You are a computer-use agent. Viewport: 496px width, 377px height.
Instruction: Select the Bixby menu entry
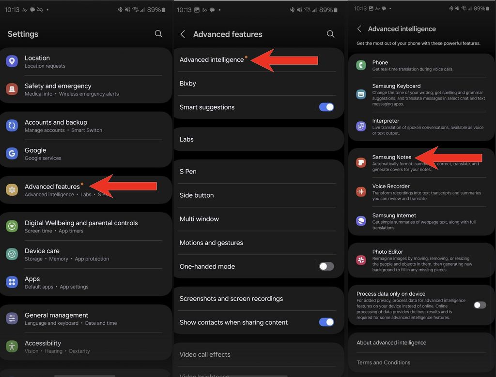coord(187,83)
